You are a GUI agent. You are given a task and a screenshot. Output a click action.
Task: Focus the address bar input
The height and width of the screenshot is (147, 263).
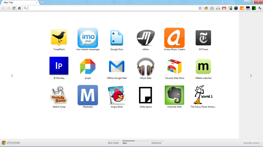tap(112, 8)
